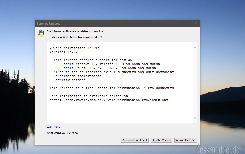Image resolution: width=245 pixels, height=154 pixels.
Task: Select the 'Performance improvements' line
Action: [76, 76]
